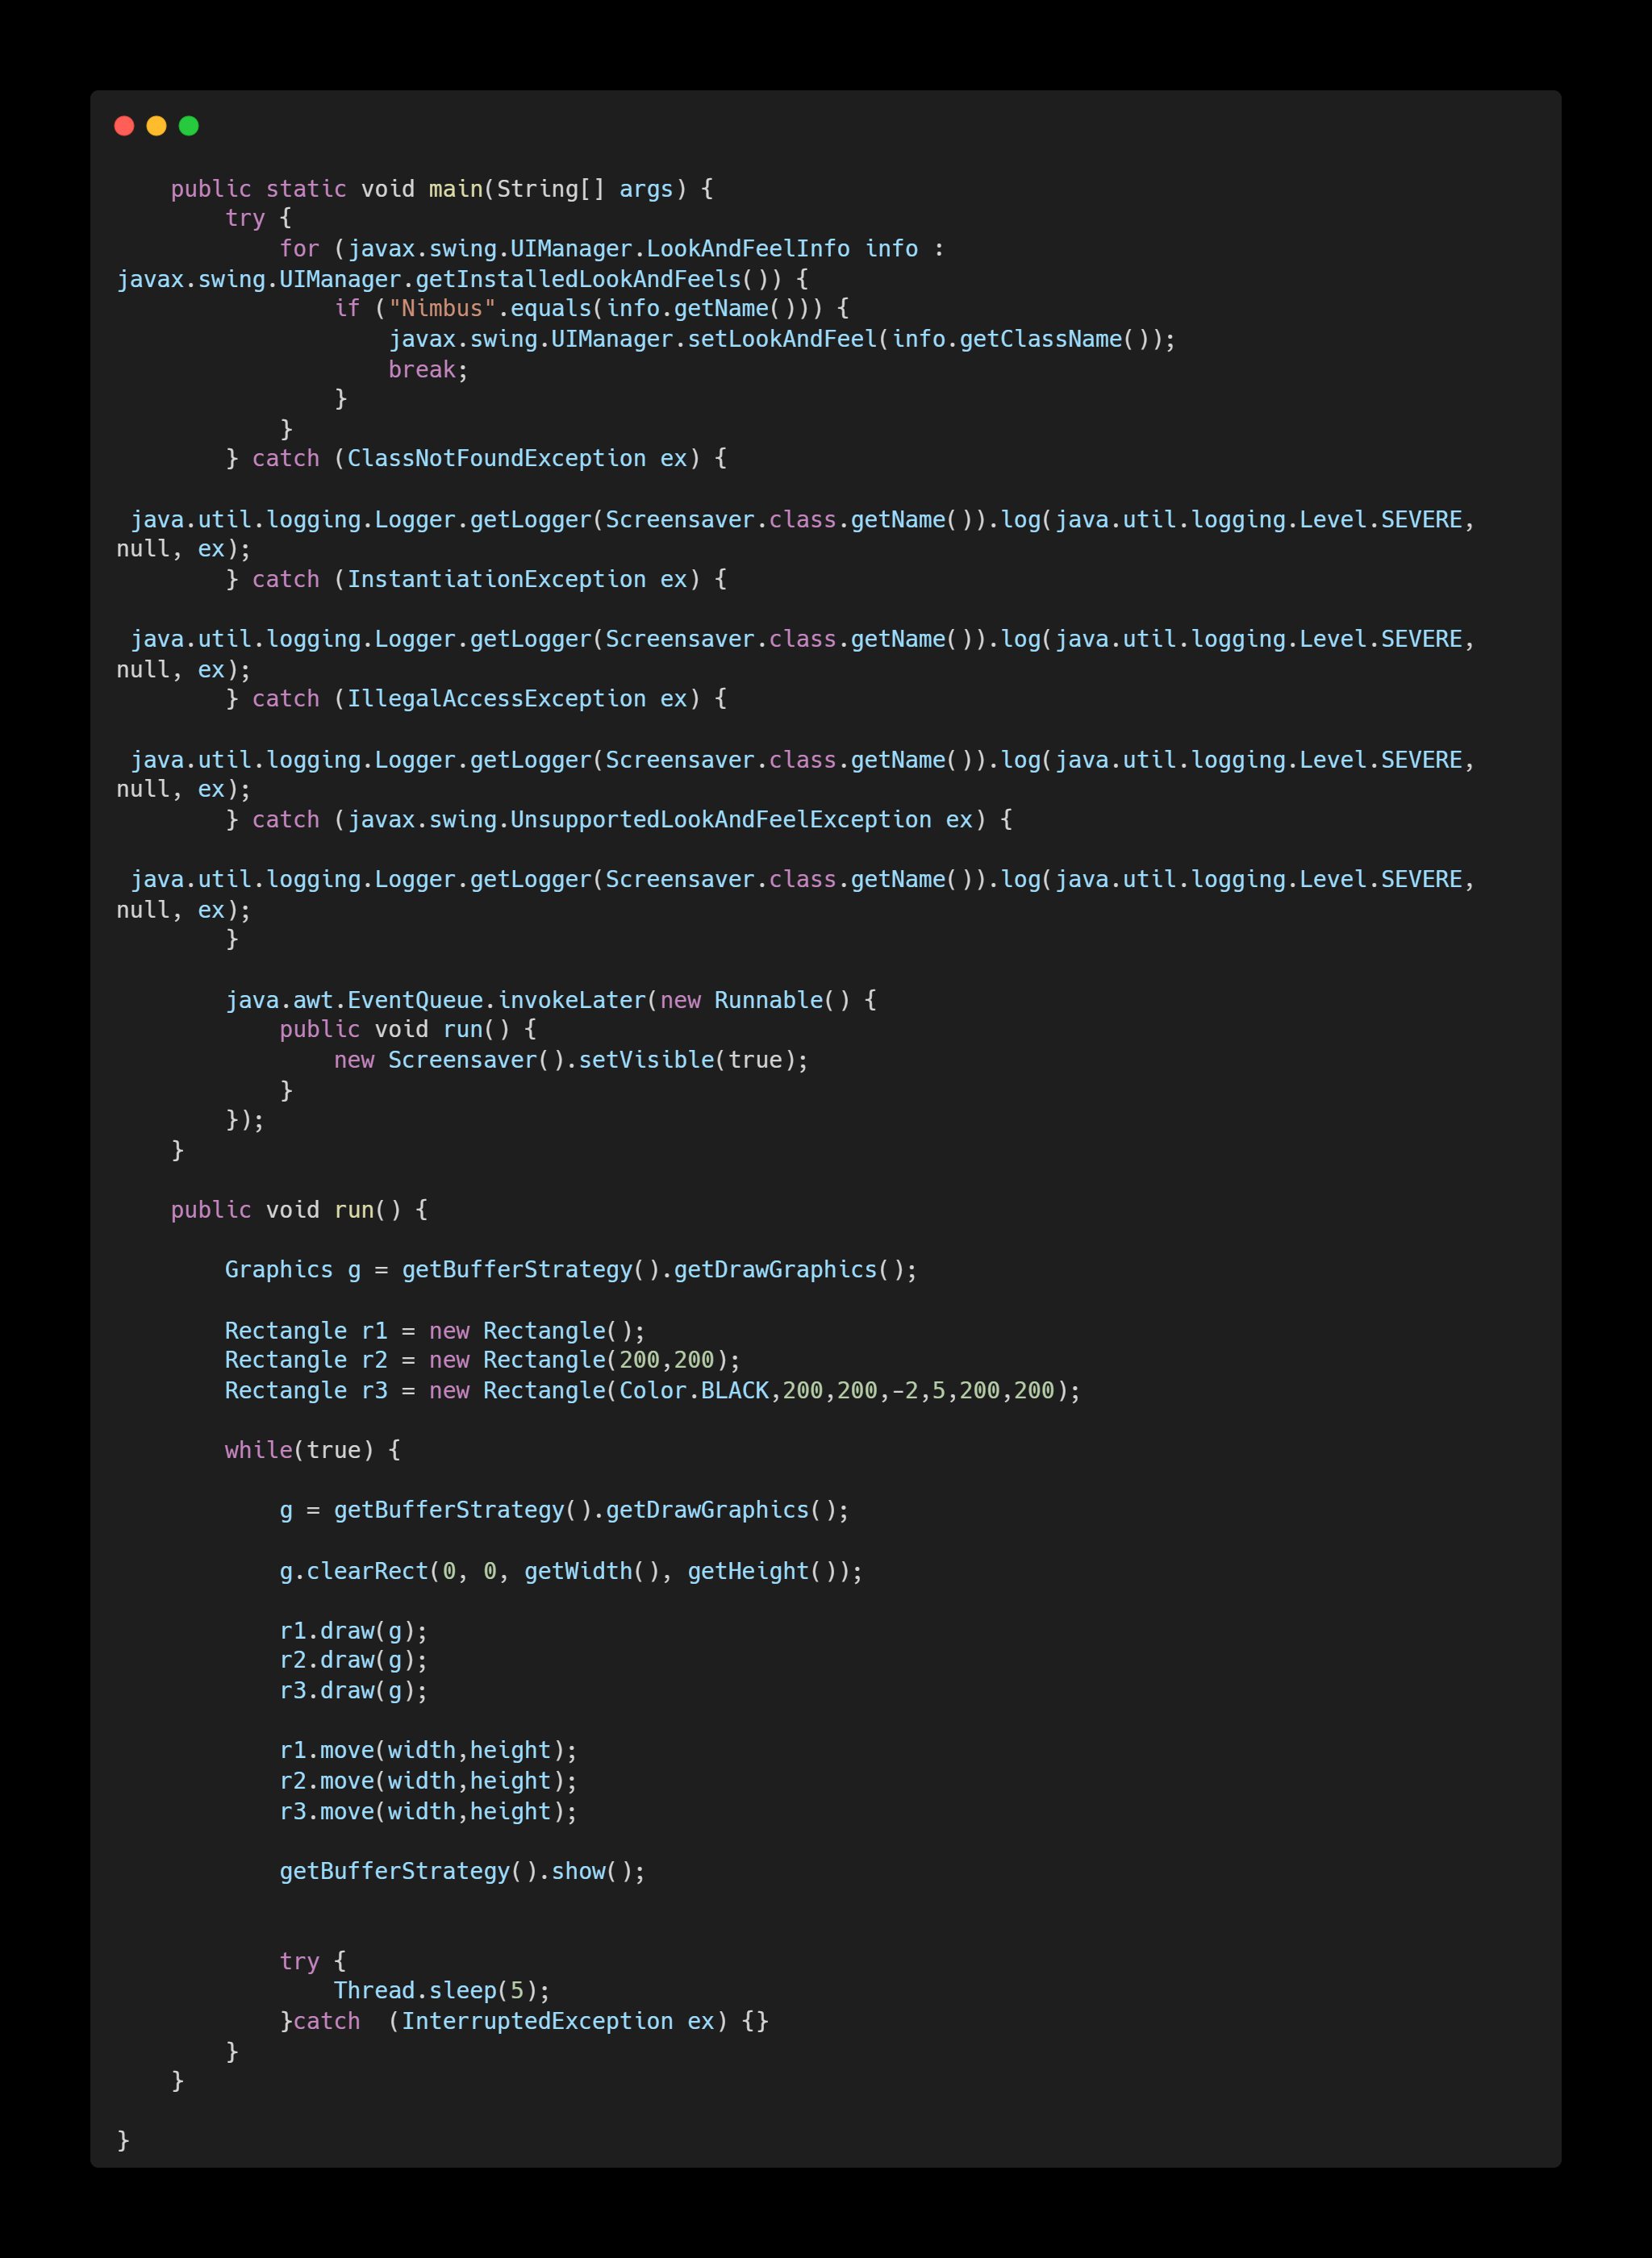This screenshot has height=2258, width=1652.
Task: Click the "catch (InterruptedException ex) {}" line
Action: tap(524, 2021)
